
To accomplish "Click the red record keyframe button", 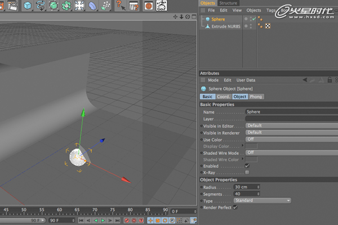I will point(126,220).
